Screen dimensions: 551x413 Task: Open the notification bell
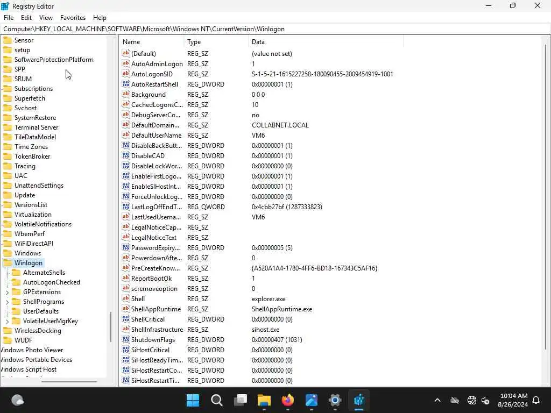coord(536,400)
